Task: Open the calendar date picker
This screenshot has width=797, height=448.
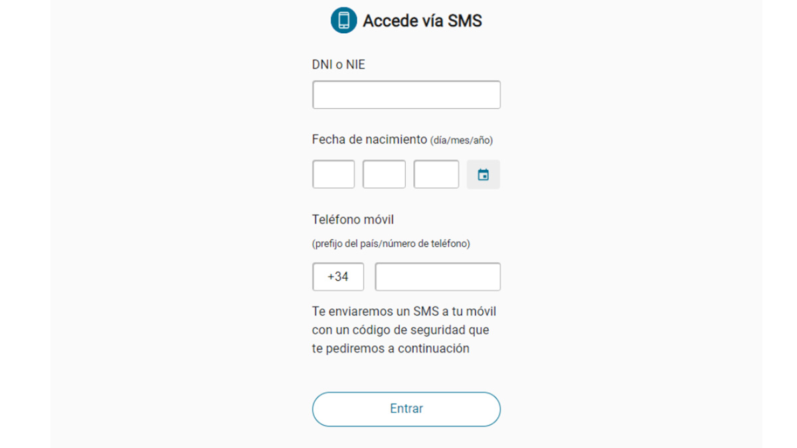Action: [x=484, y=175]
